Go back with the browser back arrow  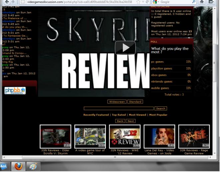click(7, 2)
